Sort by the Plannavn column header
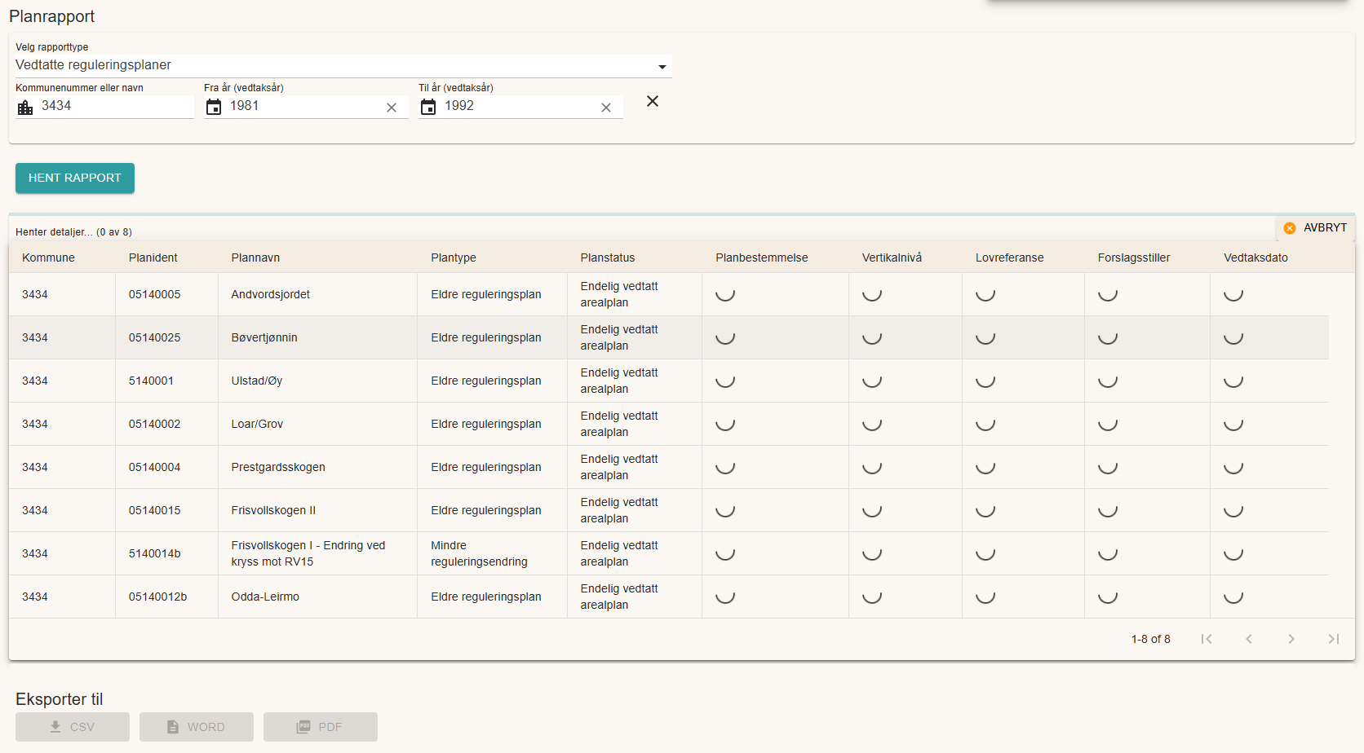Viewport: 1364px width, 753px height. click(x=255, y=258)
